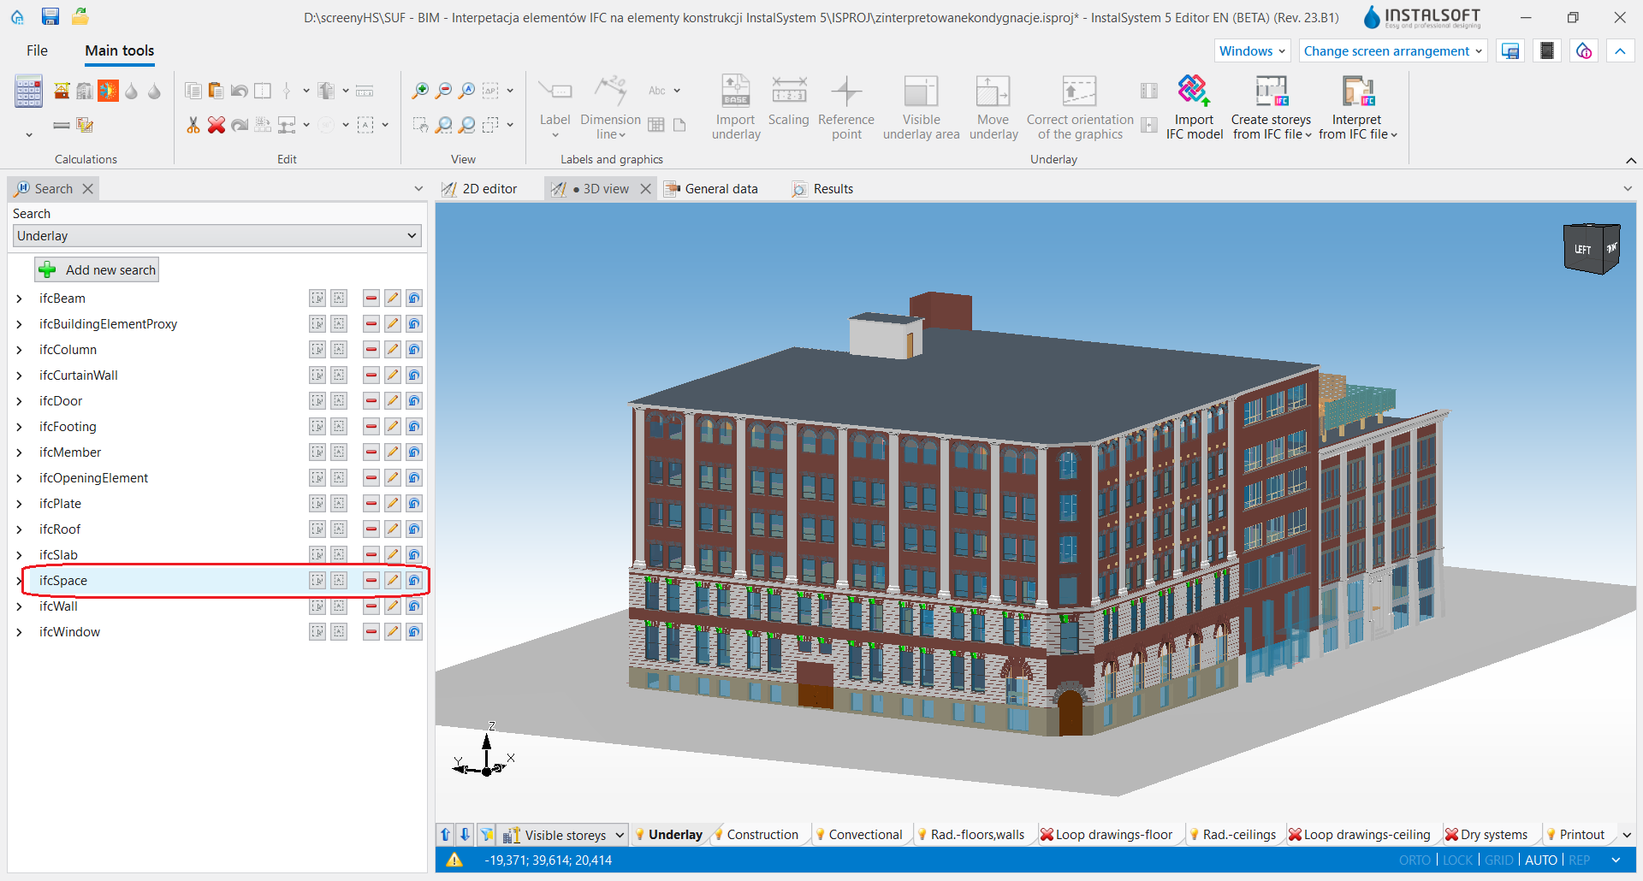
Task: Click the zoom in magnifier icon
Action: 420,91
